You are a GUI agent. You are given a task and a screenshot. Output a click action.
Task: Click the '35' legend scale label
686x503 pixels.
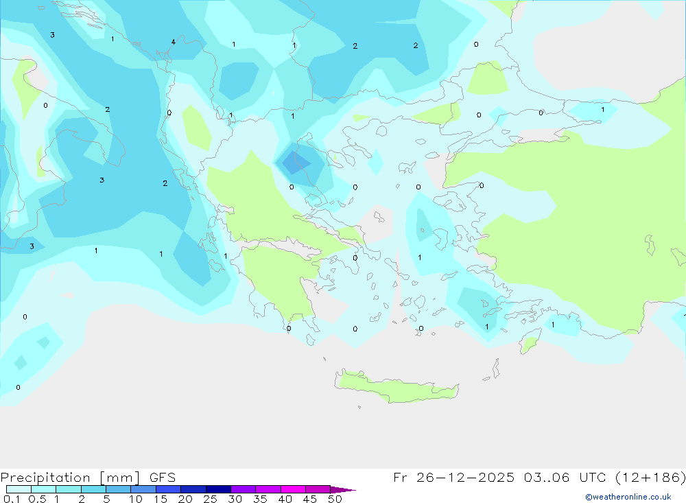click(x=260, y=499)
